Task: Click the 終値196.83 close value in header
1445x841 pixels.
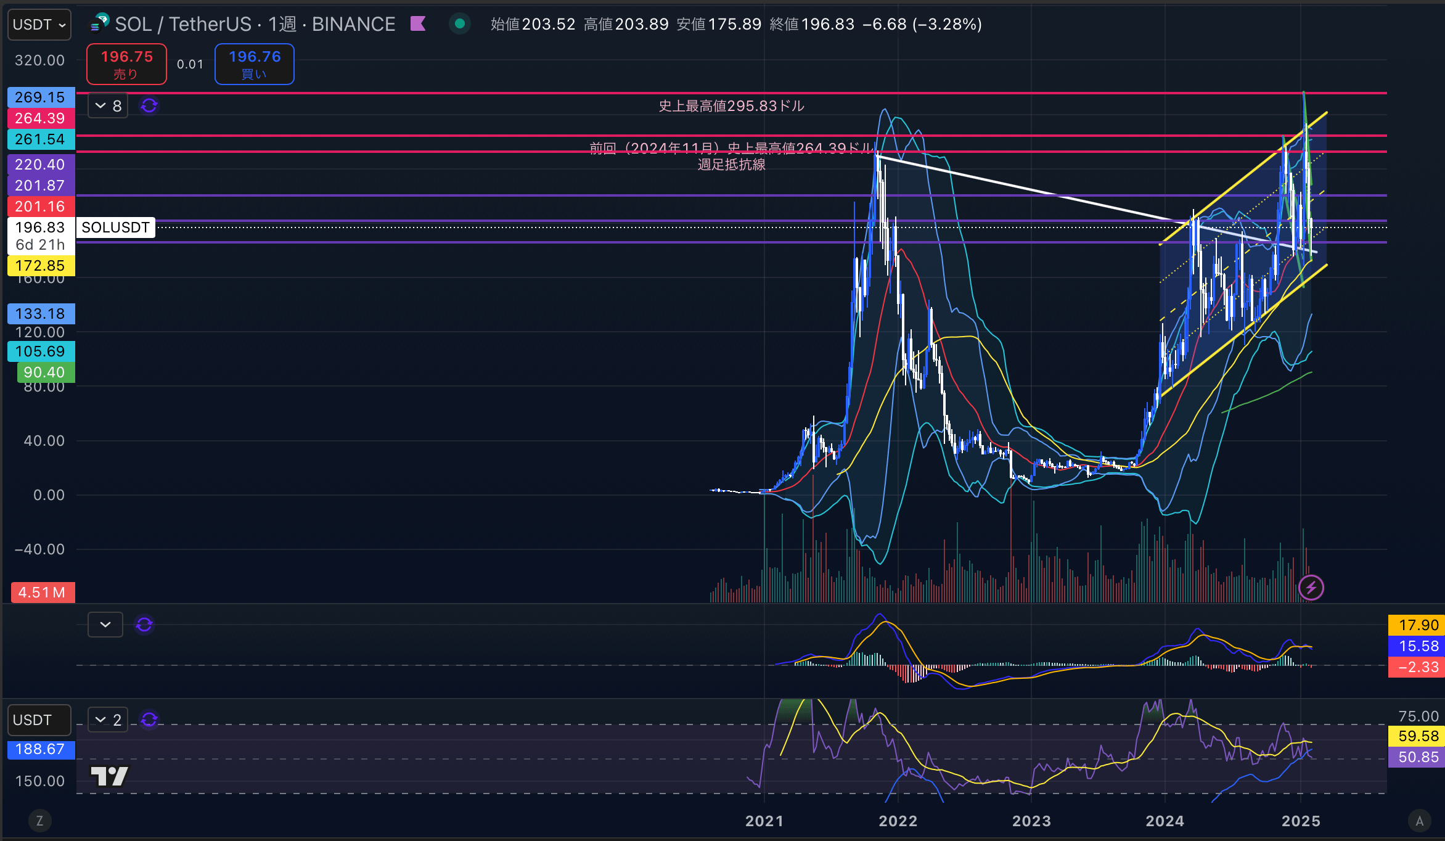Action: (x=812, y=24)
